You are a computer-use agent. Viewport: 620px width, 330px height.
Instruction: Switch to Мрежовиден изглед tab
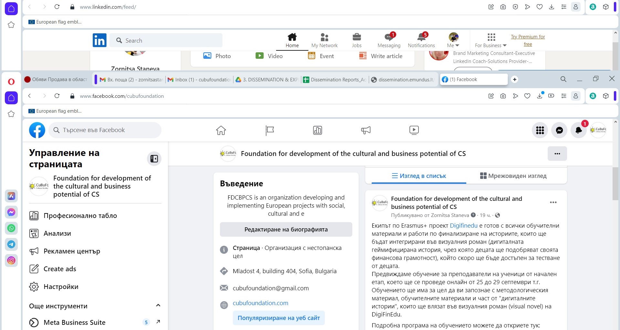(513, 176)
